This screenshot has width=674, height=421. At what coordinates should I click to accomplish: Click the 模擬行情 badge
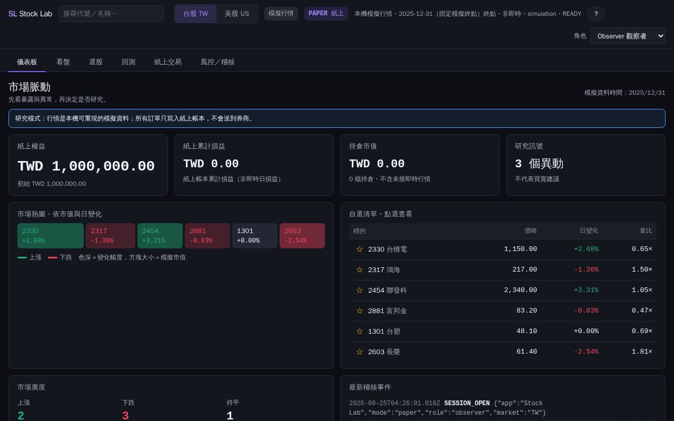tap(281, 14)
